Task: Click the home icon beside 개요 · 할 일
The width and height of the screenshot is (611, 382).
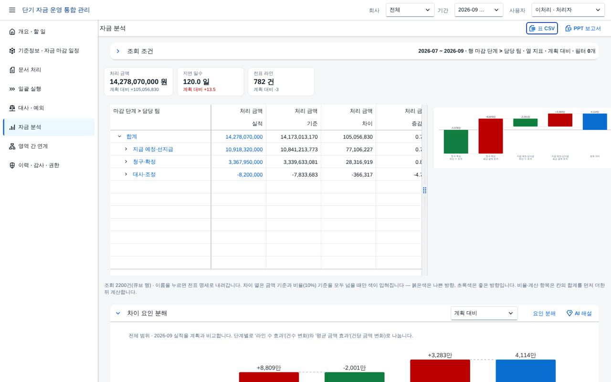Action: [12, 32]
